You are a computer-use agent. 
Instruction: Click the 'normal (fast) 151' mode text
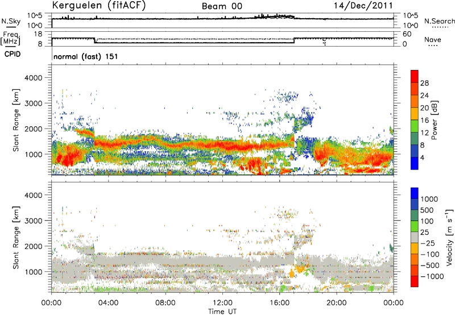coord(86,56)
